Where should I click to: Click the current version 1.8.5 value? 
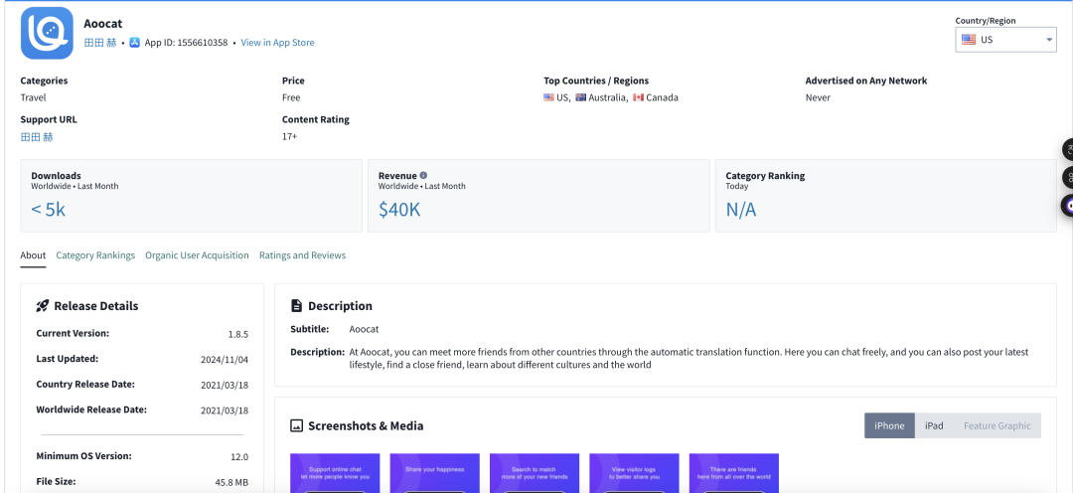pyautogui.click(x=238, y=335)
